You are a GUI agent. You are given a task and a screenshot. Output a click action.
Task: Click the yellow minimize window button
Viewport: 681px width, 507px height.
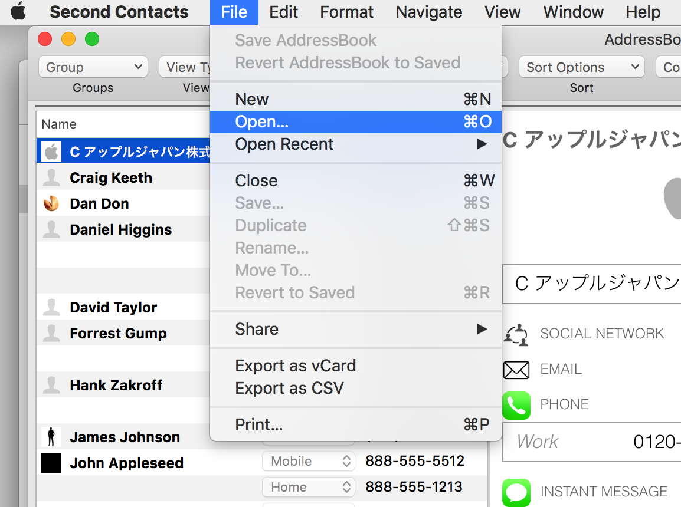(68, 39)
